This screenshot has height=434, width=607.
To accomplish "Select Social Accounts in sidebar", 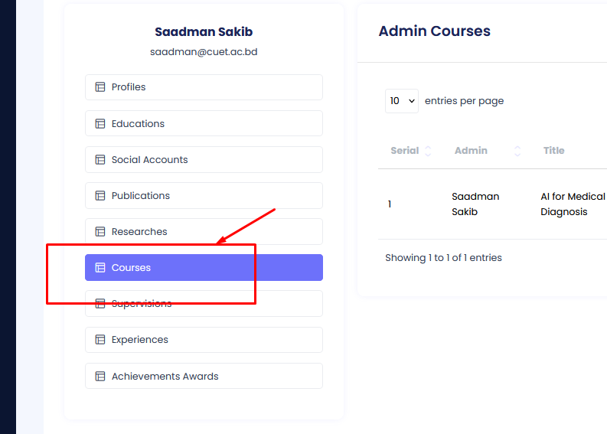I will point(204,160).
